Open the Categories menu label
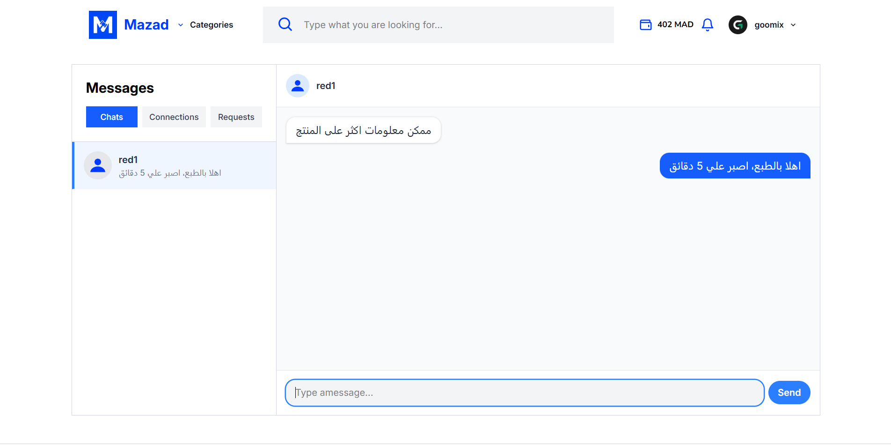 212,25
